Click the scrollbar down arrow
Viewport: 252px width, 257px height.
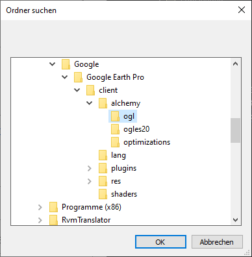pos(235,220)
